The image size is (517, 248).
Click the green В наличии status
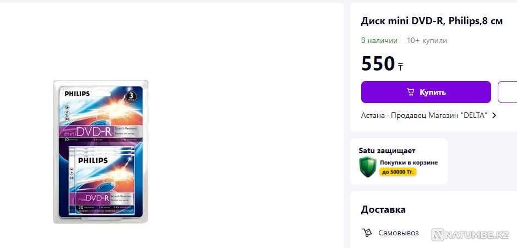pos(379,40)
